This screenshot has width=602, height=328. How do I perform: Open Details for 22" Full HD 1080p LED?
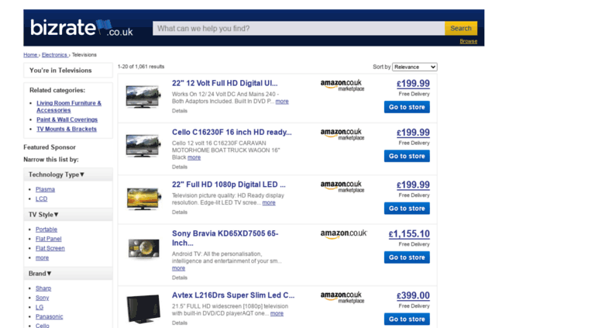click(180, 212)
